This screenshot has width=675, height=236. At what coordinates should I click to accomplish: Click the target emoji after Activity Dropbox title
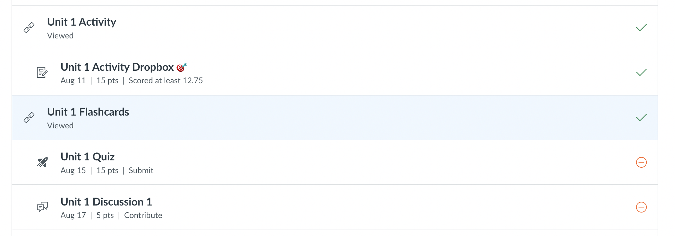point(182,67)
